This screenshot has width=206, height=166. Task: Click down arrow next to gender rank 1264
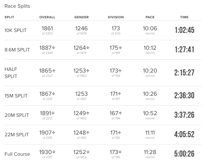click(88, 48)
